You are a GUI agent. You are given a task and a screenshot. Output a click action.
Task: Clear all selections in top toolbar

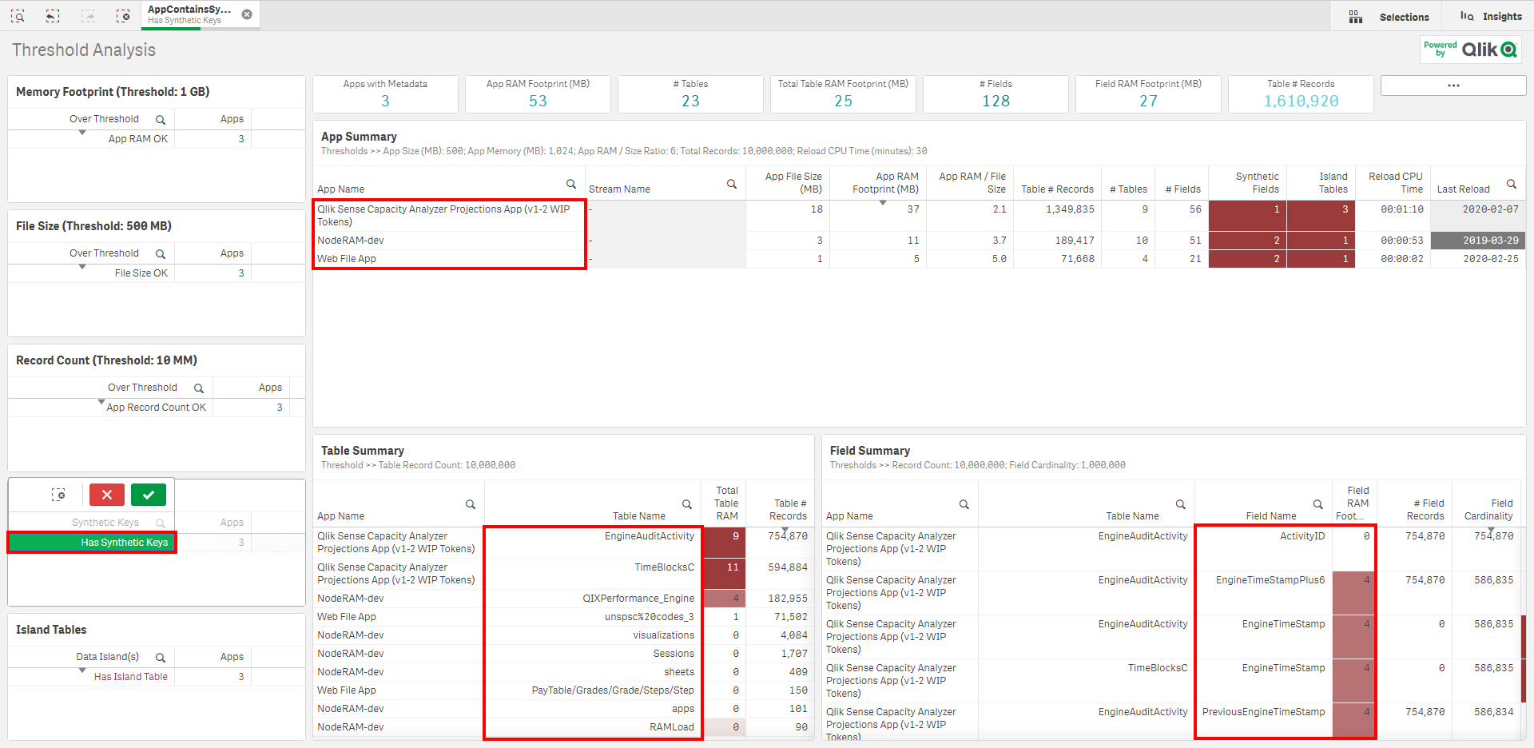tap(123, 16)
